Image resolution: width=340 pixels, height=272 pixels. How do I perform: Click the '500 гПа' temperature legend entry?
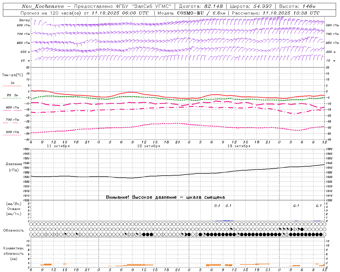[x=12, y=132]
